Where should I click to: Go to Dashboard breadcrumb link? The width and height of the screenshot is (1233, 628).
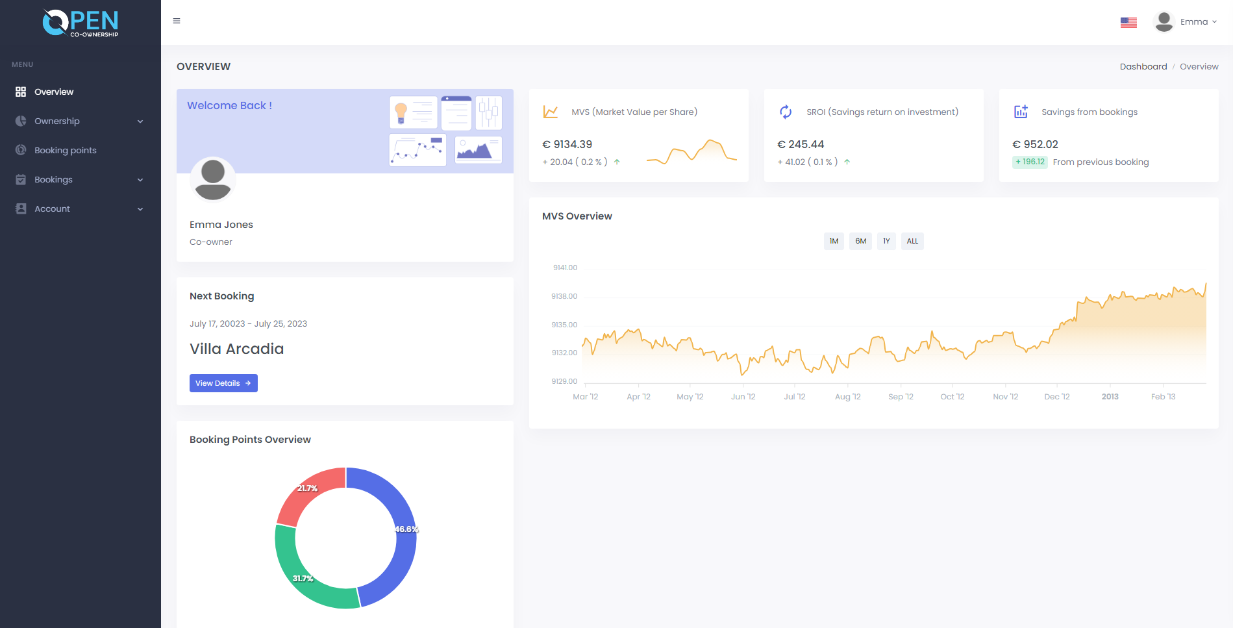(1143, 66)
